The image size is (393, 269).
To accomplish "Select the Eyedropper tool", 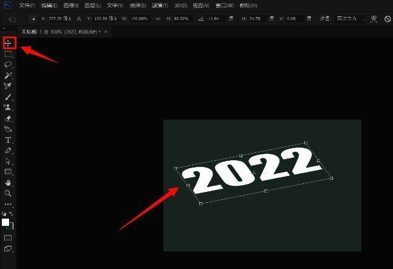I will click(8, 86).
